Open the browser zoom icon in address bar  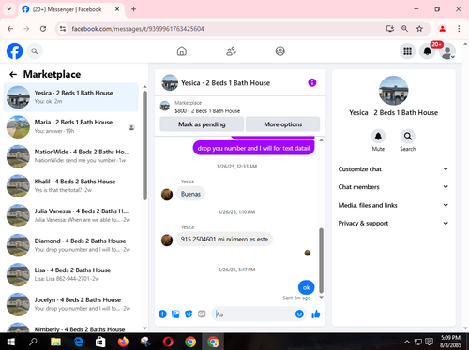404,29
